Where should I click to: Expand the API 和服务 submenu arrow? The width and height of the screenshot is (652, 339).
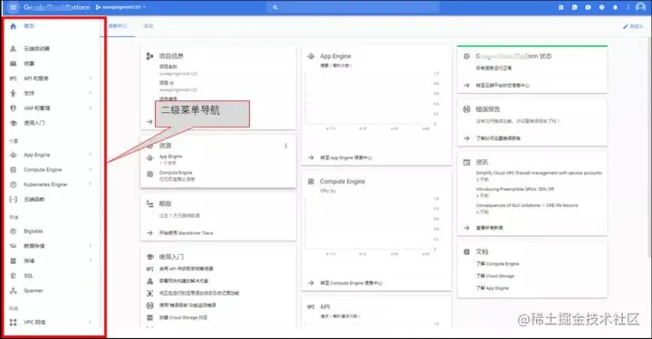(x=91, y=78)
